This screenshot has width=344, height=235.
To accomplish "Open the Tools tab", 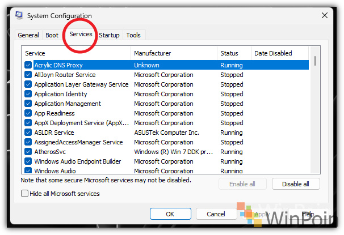I will [x=133, y=35].
